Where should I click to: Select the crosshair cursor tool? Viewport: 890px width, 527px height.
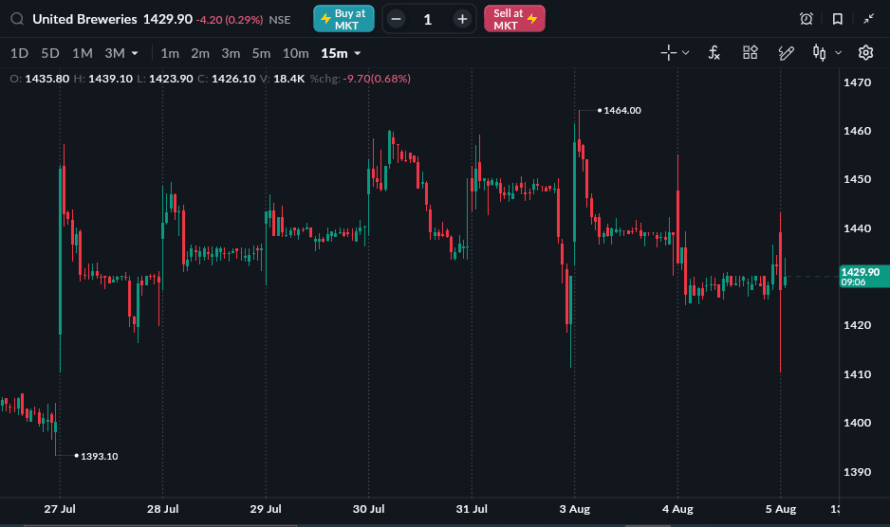click(x=668, y=53)
